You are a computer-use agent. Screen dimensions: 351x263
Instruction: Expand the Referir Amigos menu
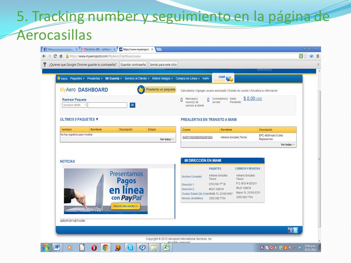click(162, 79)
